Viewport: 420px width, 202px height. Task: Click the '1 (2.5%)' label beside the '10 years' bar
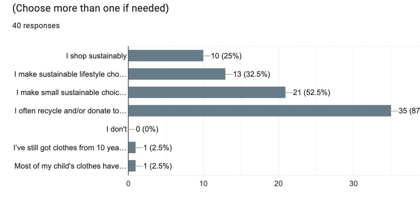tap(157, 148)
